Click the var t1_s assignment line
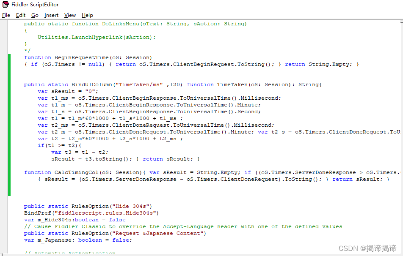The width and height of the screenshot is (403, 256). [149, 112]
